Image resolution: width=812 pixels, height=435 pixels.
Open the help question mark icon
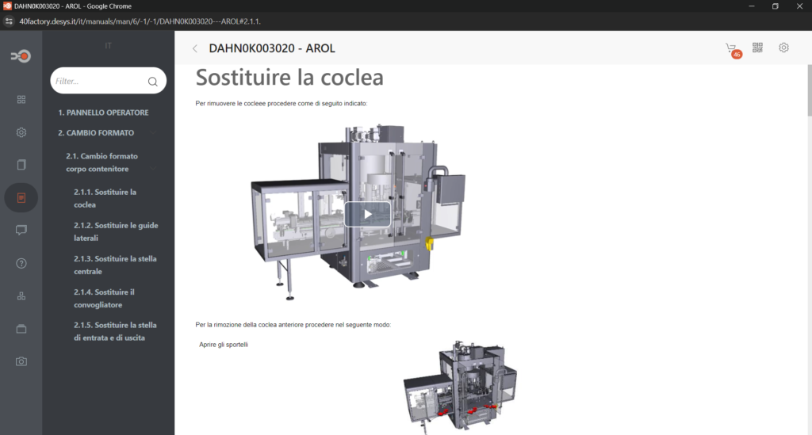[x=21, y=263]
